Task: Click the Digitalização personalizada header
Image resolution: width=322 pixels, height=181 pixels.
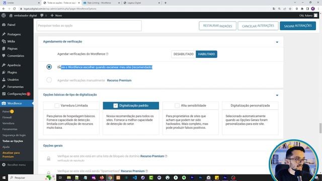Action: click(250, 106)
